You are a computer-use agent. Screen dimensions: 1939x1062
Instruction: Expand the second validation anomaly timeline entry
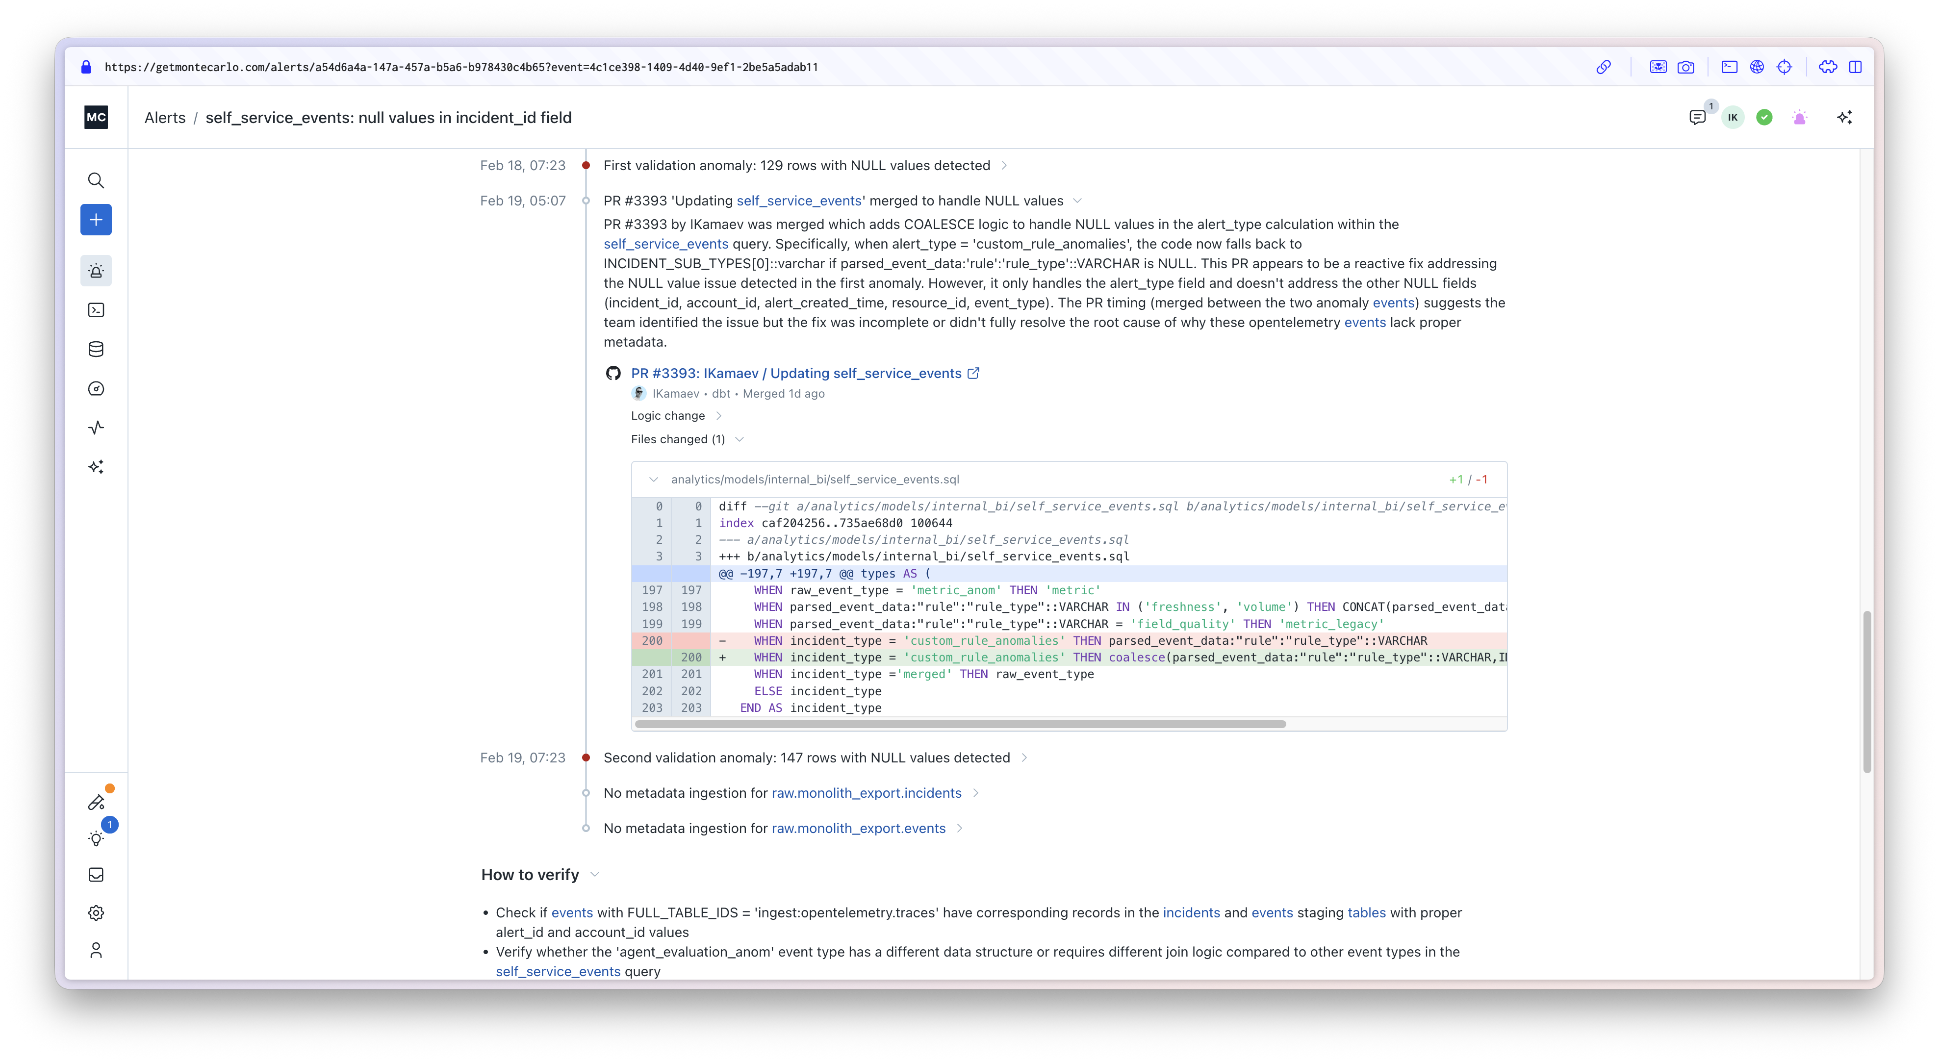pyautogui.click(x=1024, y=758)
